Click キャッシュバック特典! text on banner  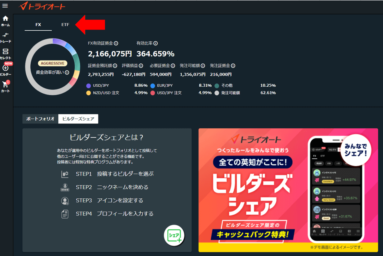click(x=253, y=234)
